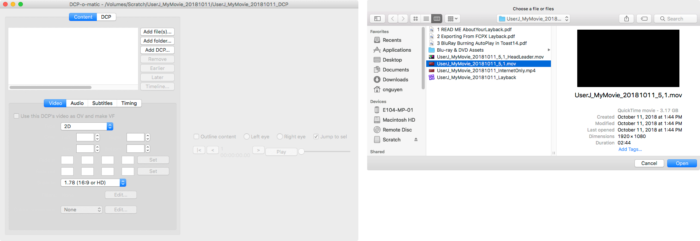Click the content list horizontal scrollbar

(50, 87)
